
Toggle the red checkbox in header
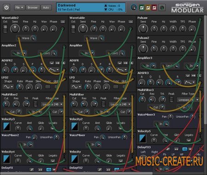click(154, 7)
